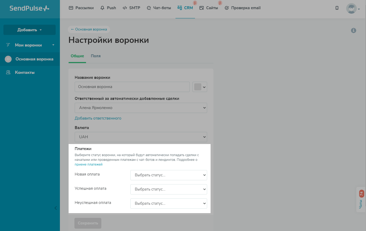Follow the приеме платежей link
Image resolution: width=366 pixels, height=231 pixels.
pyautogui.click(x=88, y=165)
